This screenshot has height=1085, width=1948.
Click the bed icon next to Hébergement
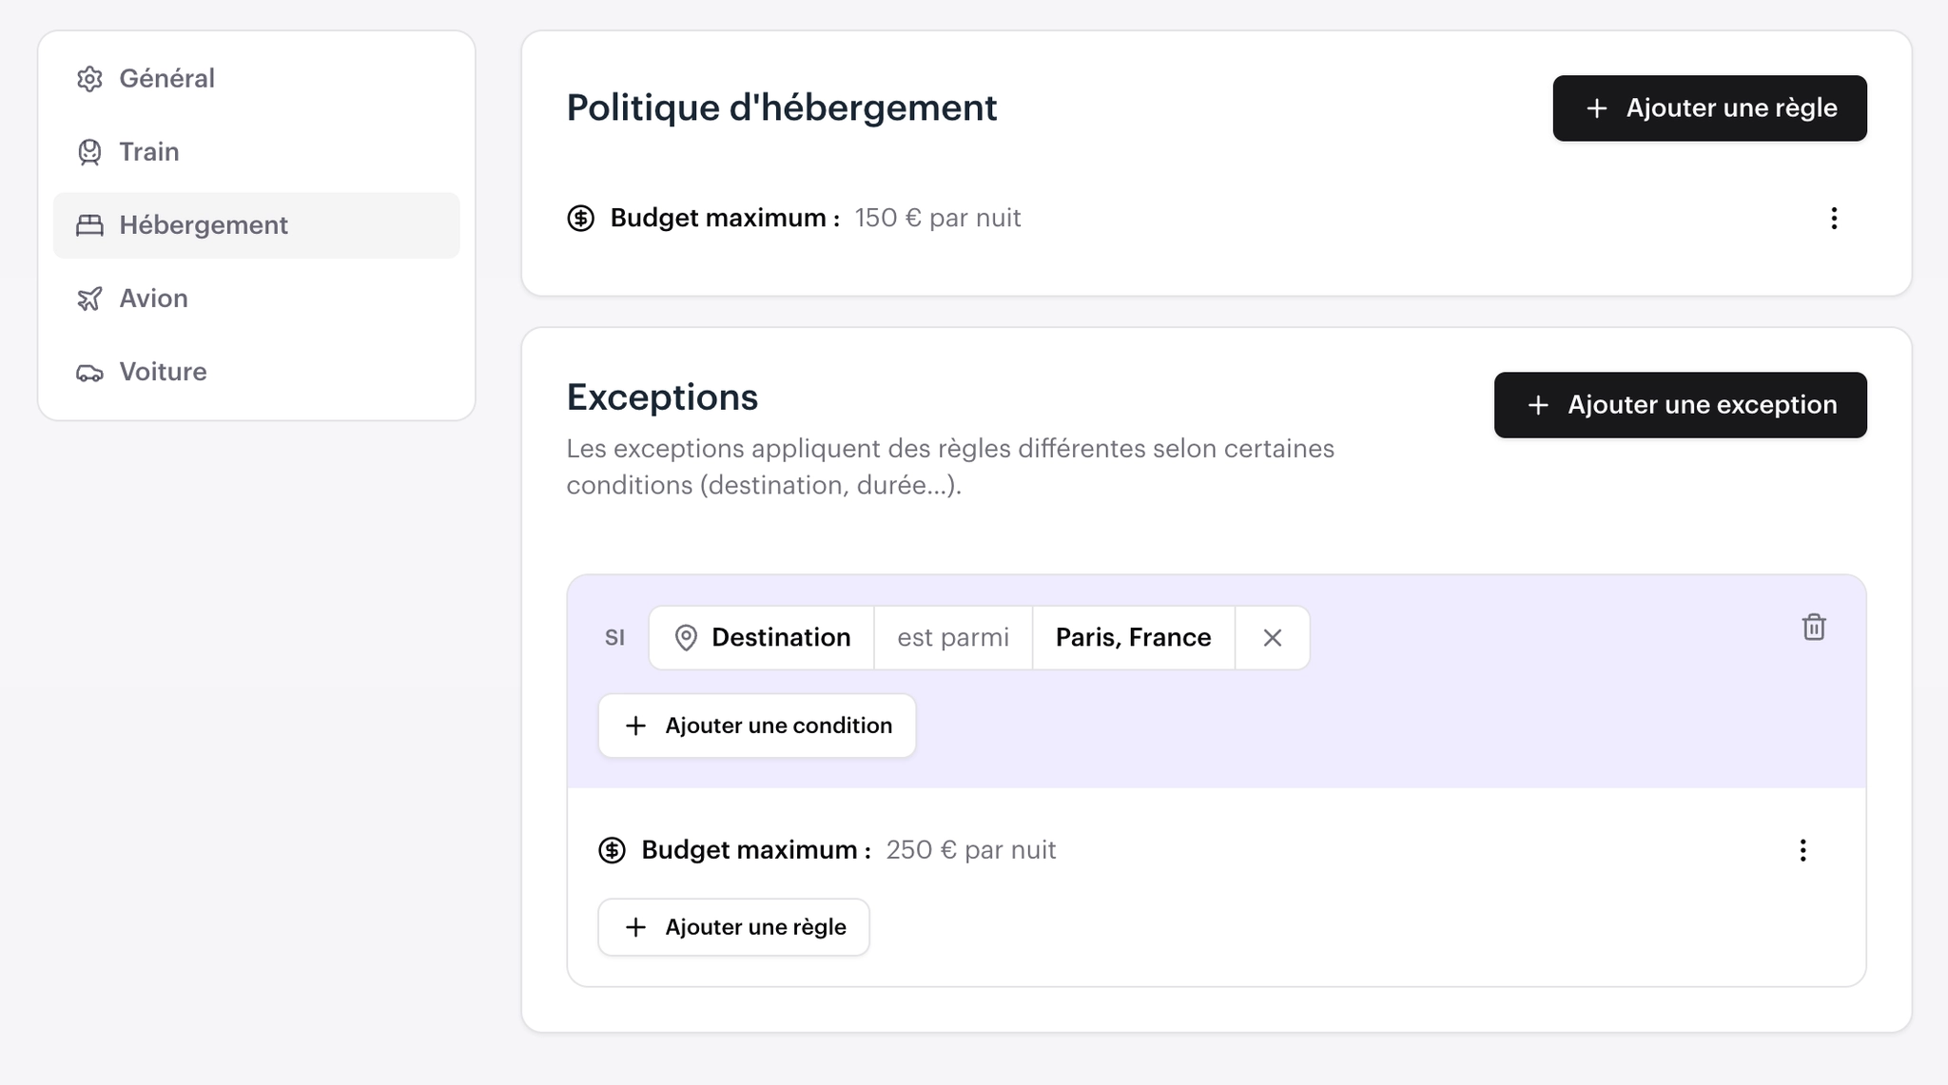pyautogui.click(x=89, y=225)
